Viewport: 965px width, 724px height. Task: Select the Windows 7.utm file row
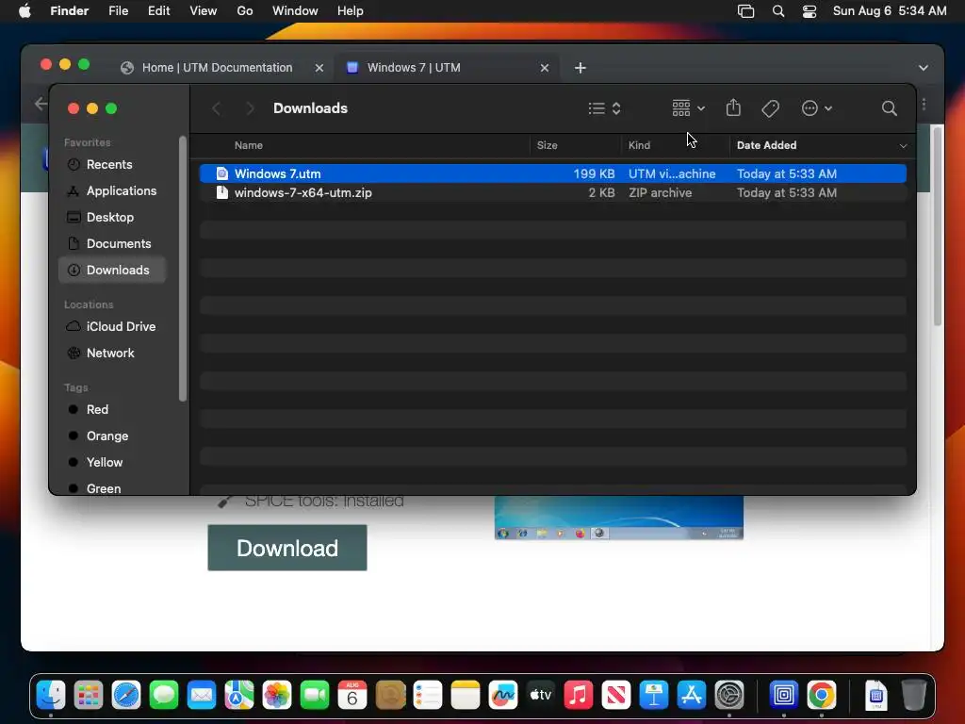[552, 173]
